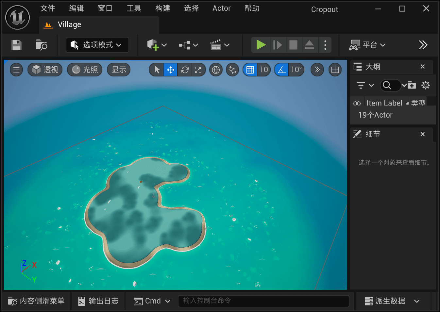The height and width of the screenshot is (312, 440).
Task: Select the Village level tab
Action: pos(99,25)
